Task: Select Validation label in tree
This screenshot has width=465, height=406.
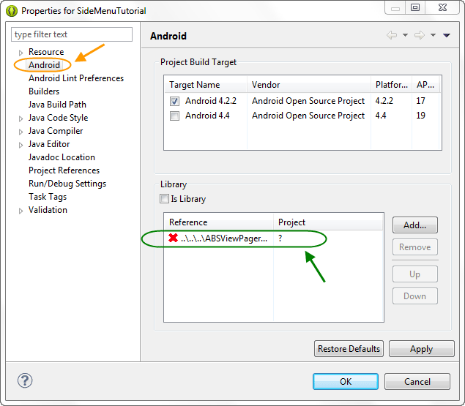Action: pos(48,210)
